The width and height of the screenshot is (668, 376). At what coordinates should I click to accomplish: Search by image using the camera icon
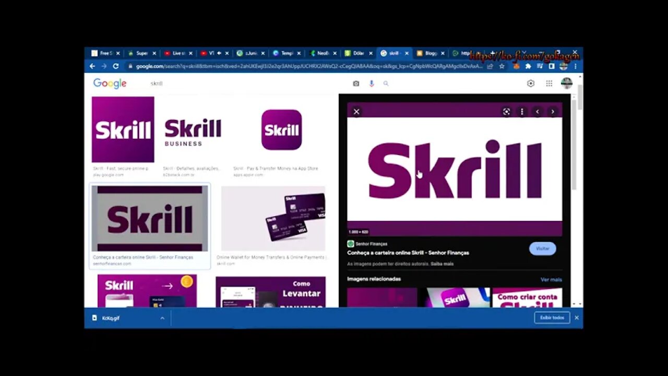coord(356,84)
